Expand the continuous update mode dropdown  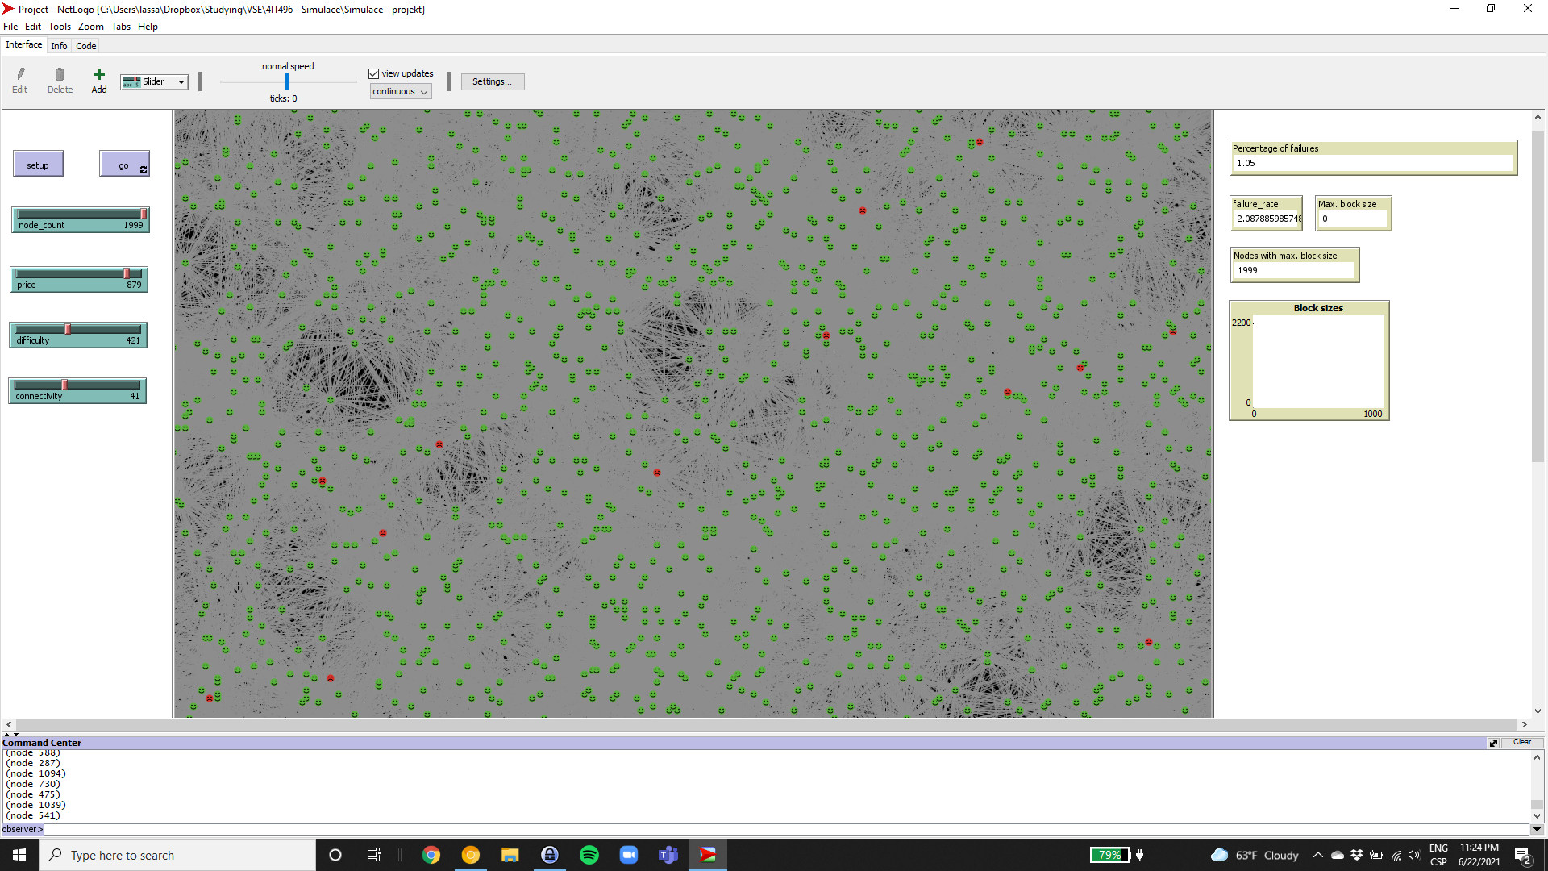pos(401,92)
